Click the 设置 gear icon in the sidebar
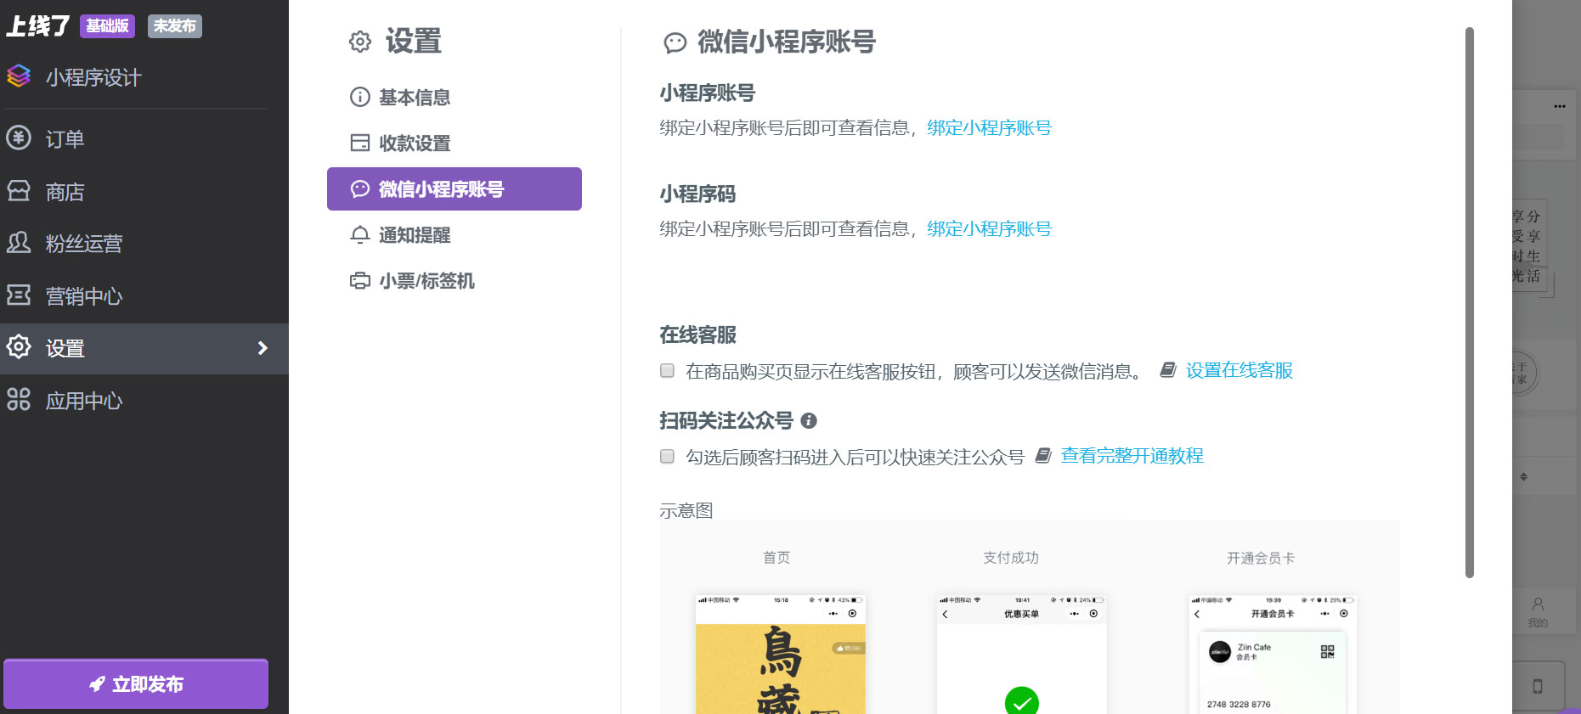Viewport: 1581px width, 714px height. pyautogui.click(x=19, y=346)
